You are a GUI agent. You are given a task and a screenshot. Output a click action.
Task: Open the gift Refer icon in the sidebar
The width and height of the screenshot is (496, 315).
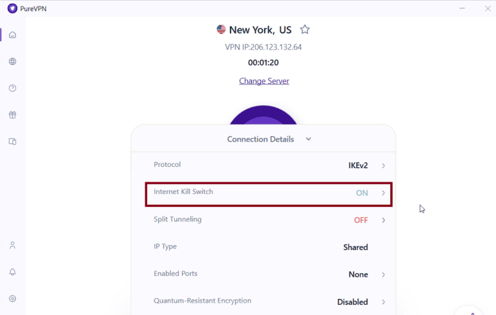coord(12,115)
